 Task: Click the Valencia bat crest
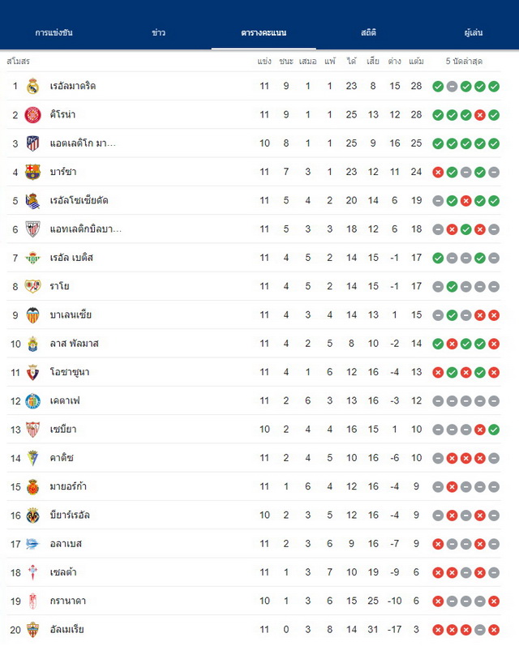(x=32, y=315)
